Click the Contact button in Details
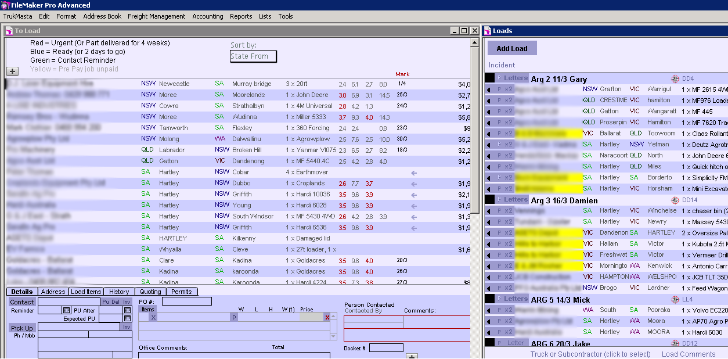This screenshot has height=359, width=728. tap(22, 302)
